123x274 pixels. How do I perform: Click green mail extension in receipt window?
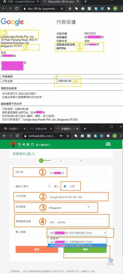tap(83, 9)
